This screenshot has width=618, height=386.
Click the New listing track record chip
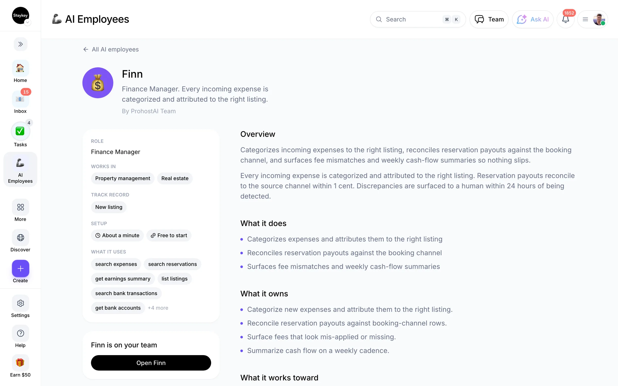pyautogui.click(x=109, y=207)
